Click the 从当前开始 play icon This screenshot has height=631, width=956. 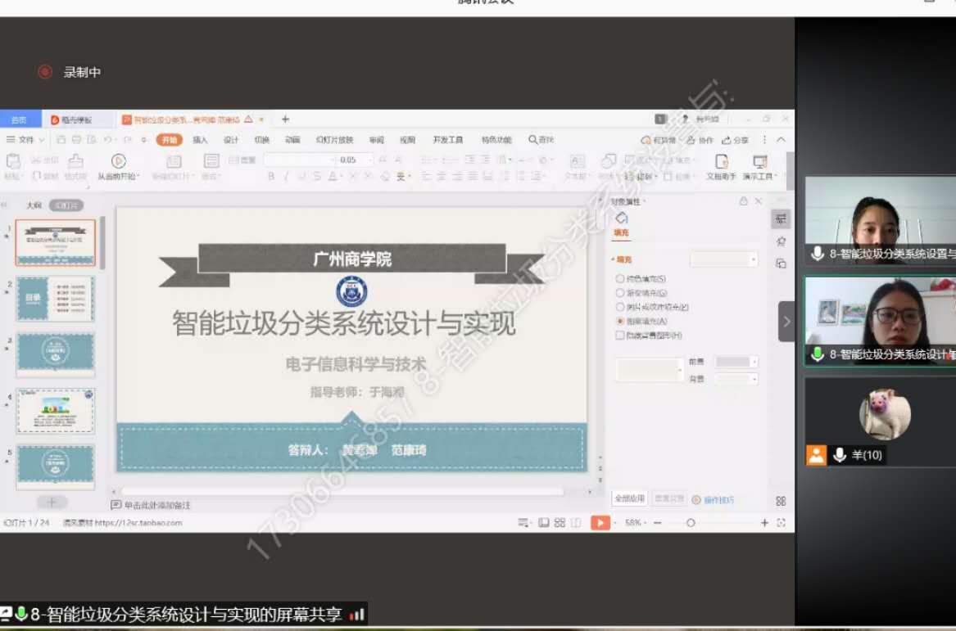click(119, 161)
